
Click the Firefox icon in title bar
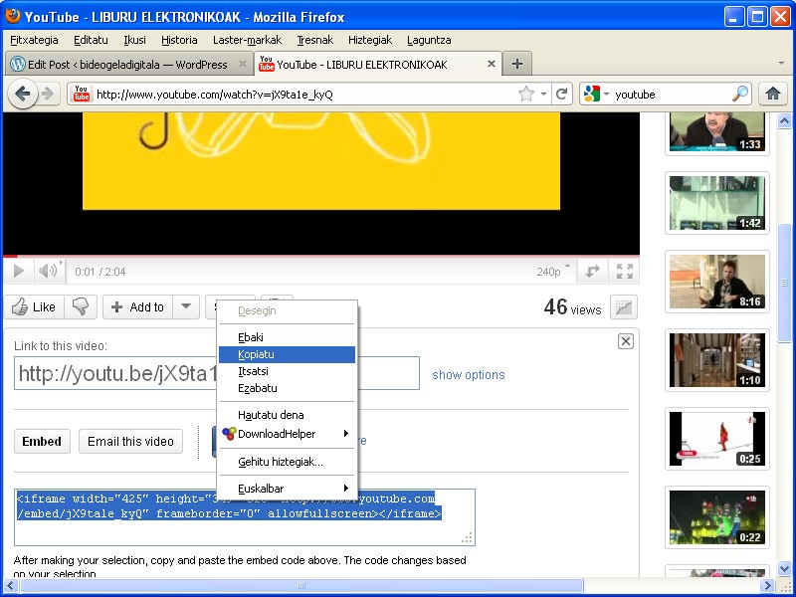[x=12, y=16]
